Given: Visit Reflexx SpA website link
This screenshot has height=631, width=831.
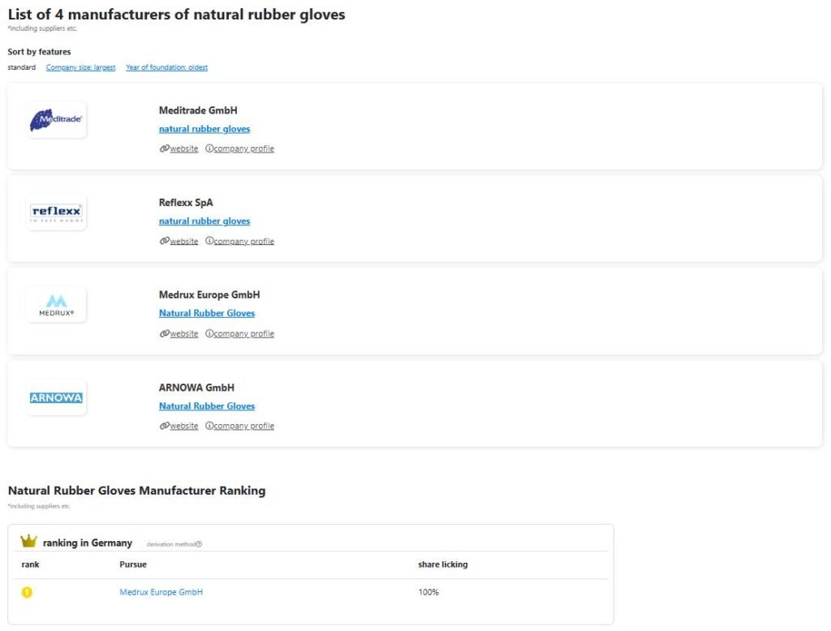Looking at the screenshot, I should [x=184, y=241].
